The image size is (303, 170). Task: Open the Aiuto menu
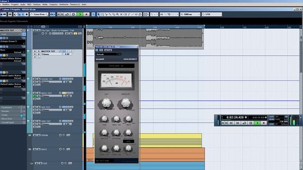coord(84,4)
